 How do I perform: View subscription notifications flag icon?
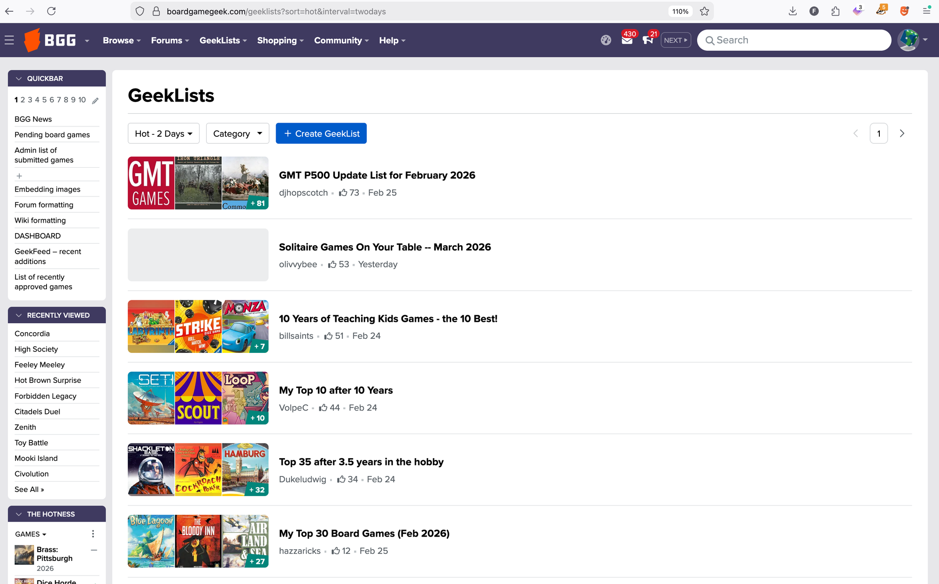click(648, 41)
